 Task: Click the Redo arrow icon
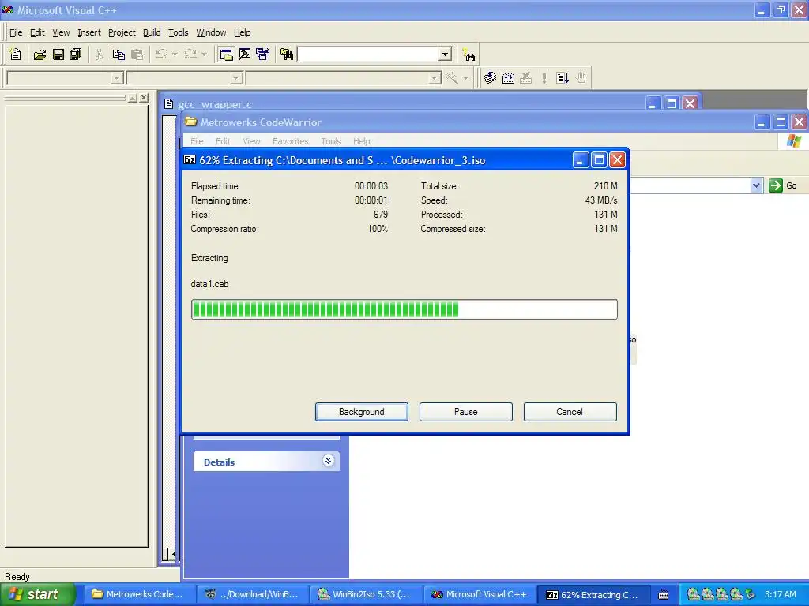tap(190, 54)
